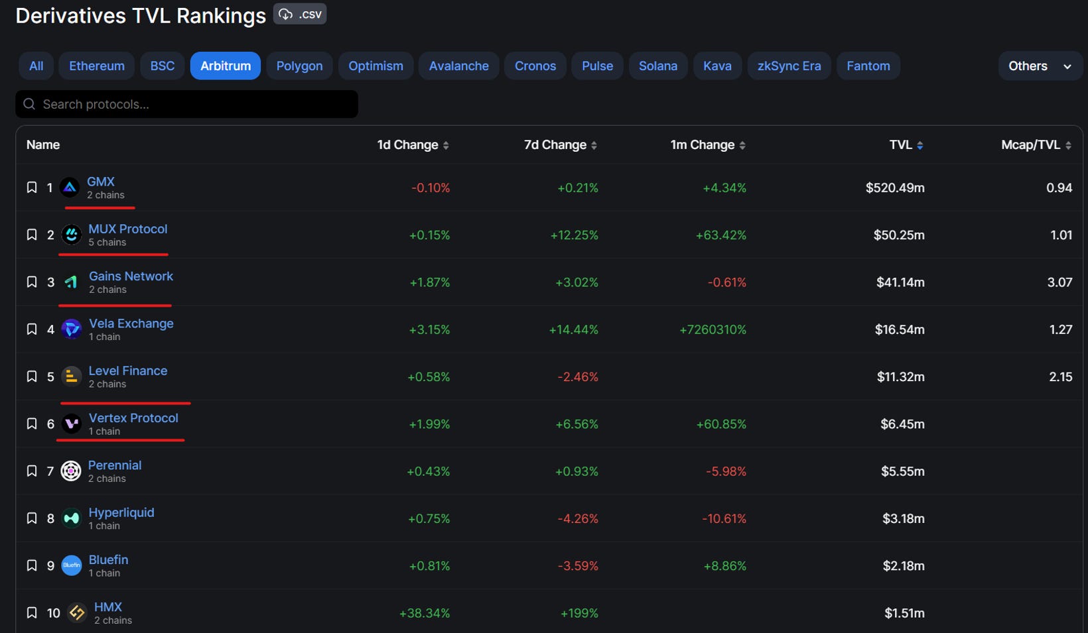The width and height of the screenshot is (1088, 633).
Task: Click Derivatives TVL Rankings heading
Action: (141, 15)
